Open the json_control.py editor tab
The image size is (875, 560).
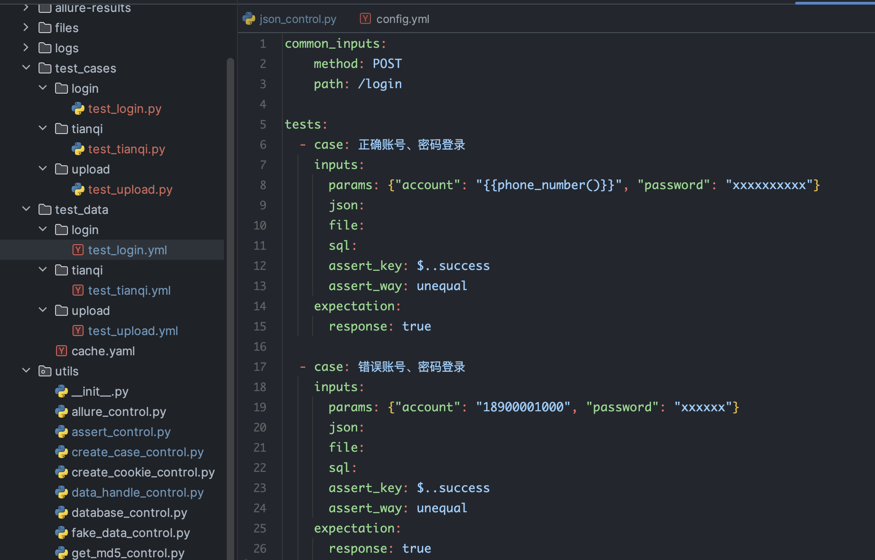290,19
